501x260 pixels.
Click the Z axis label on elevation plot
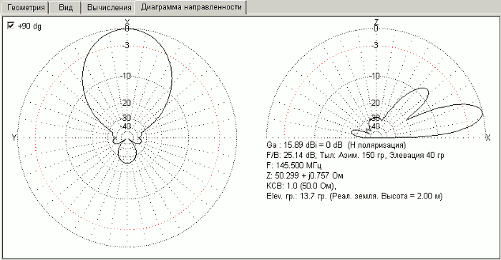point(376,21)
